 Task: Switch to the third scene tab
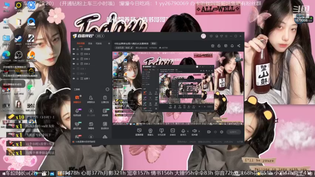click(x=99, y=43)
